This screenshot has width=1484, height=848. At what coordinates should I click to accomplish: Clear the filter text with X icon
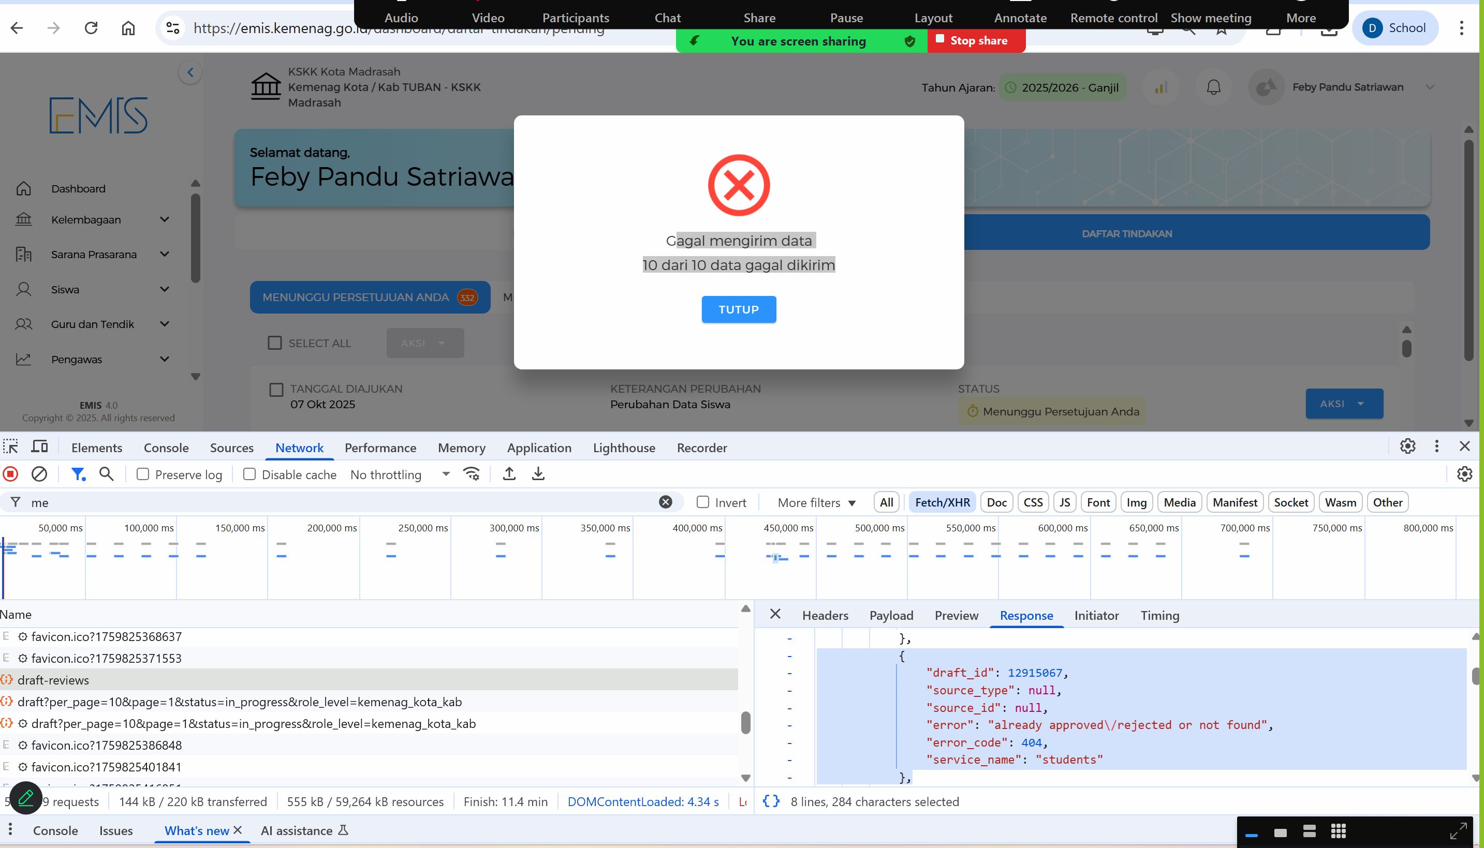point(665,502)
